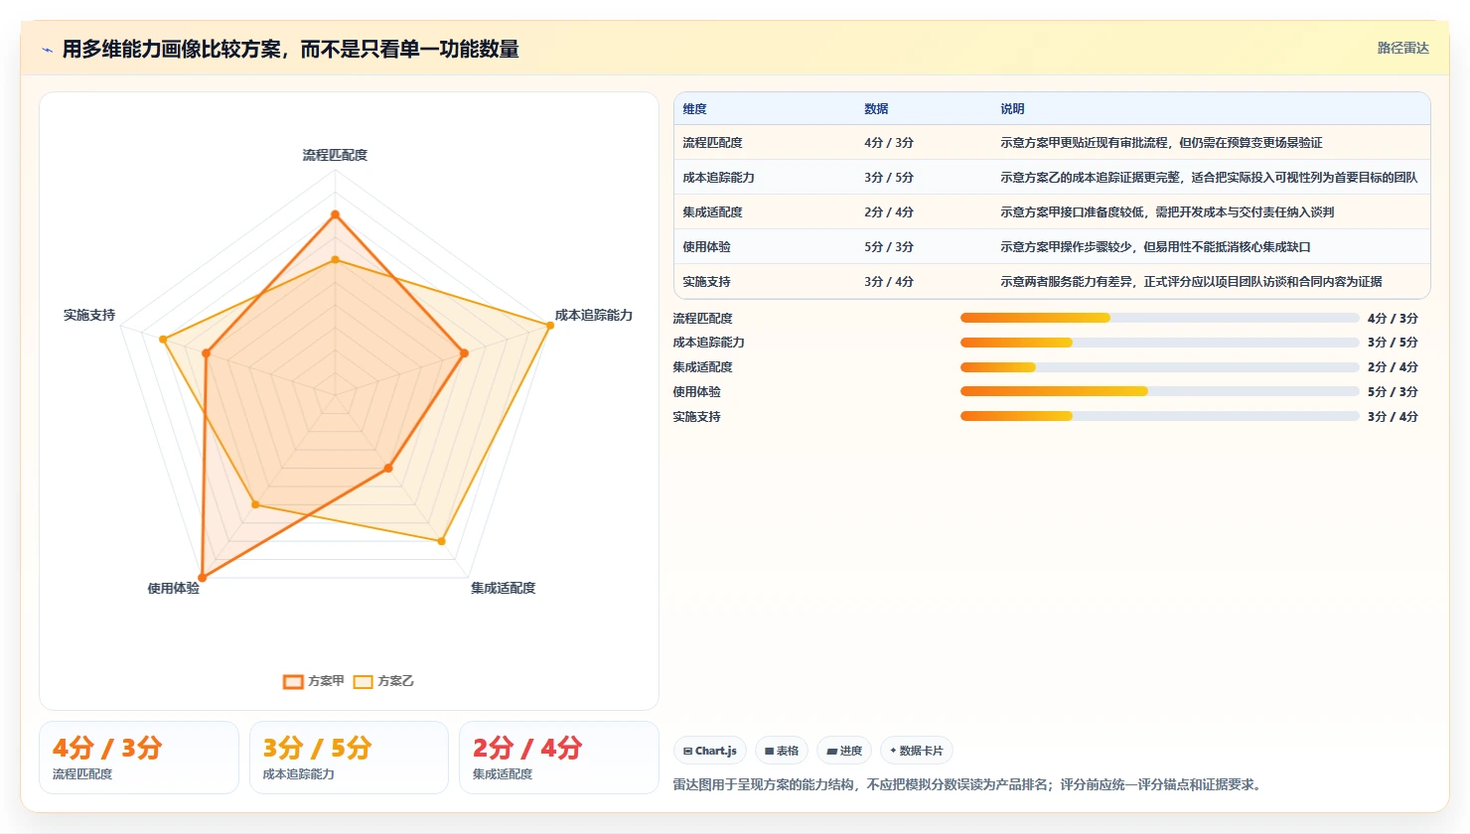Image resolution: width=1470 pixels, height=834 pixels.
Task: Click 方案甲 data point on 流程匹配度 axis
Action: pos(335,214)
